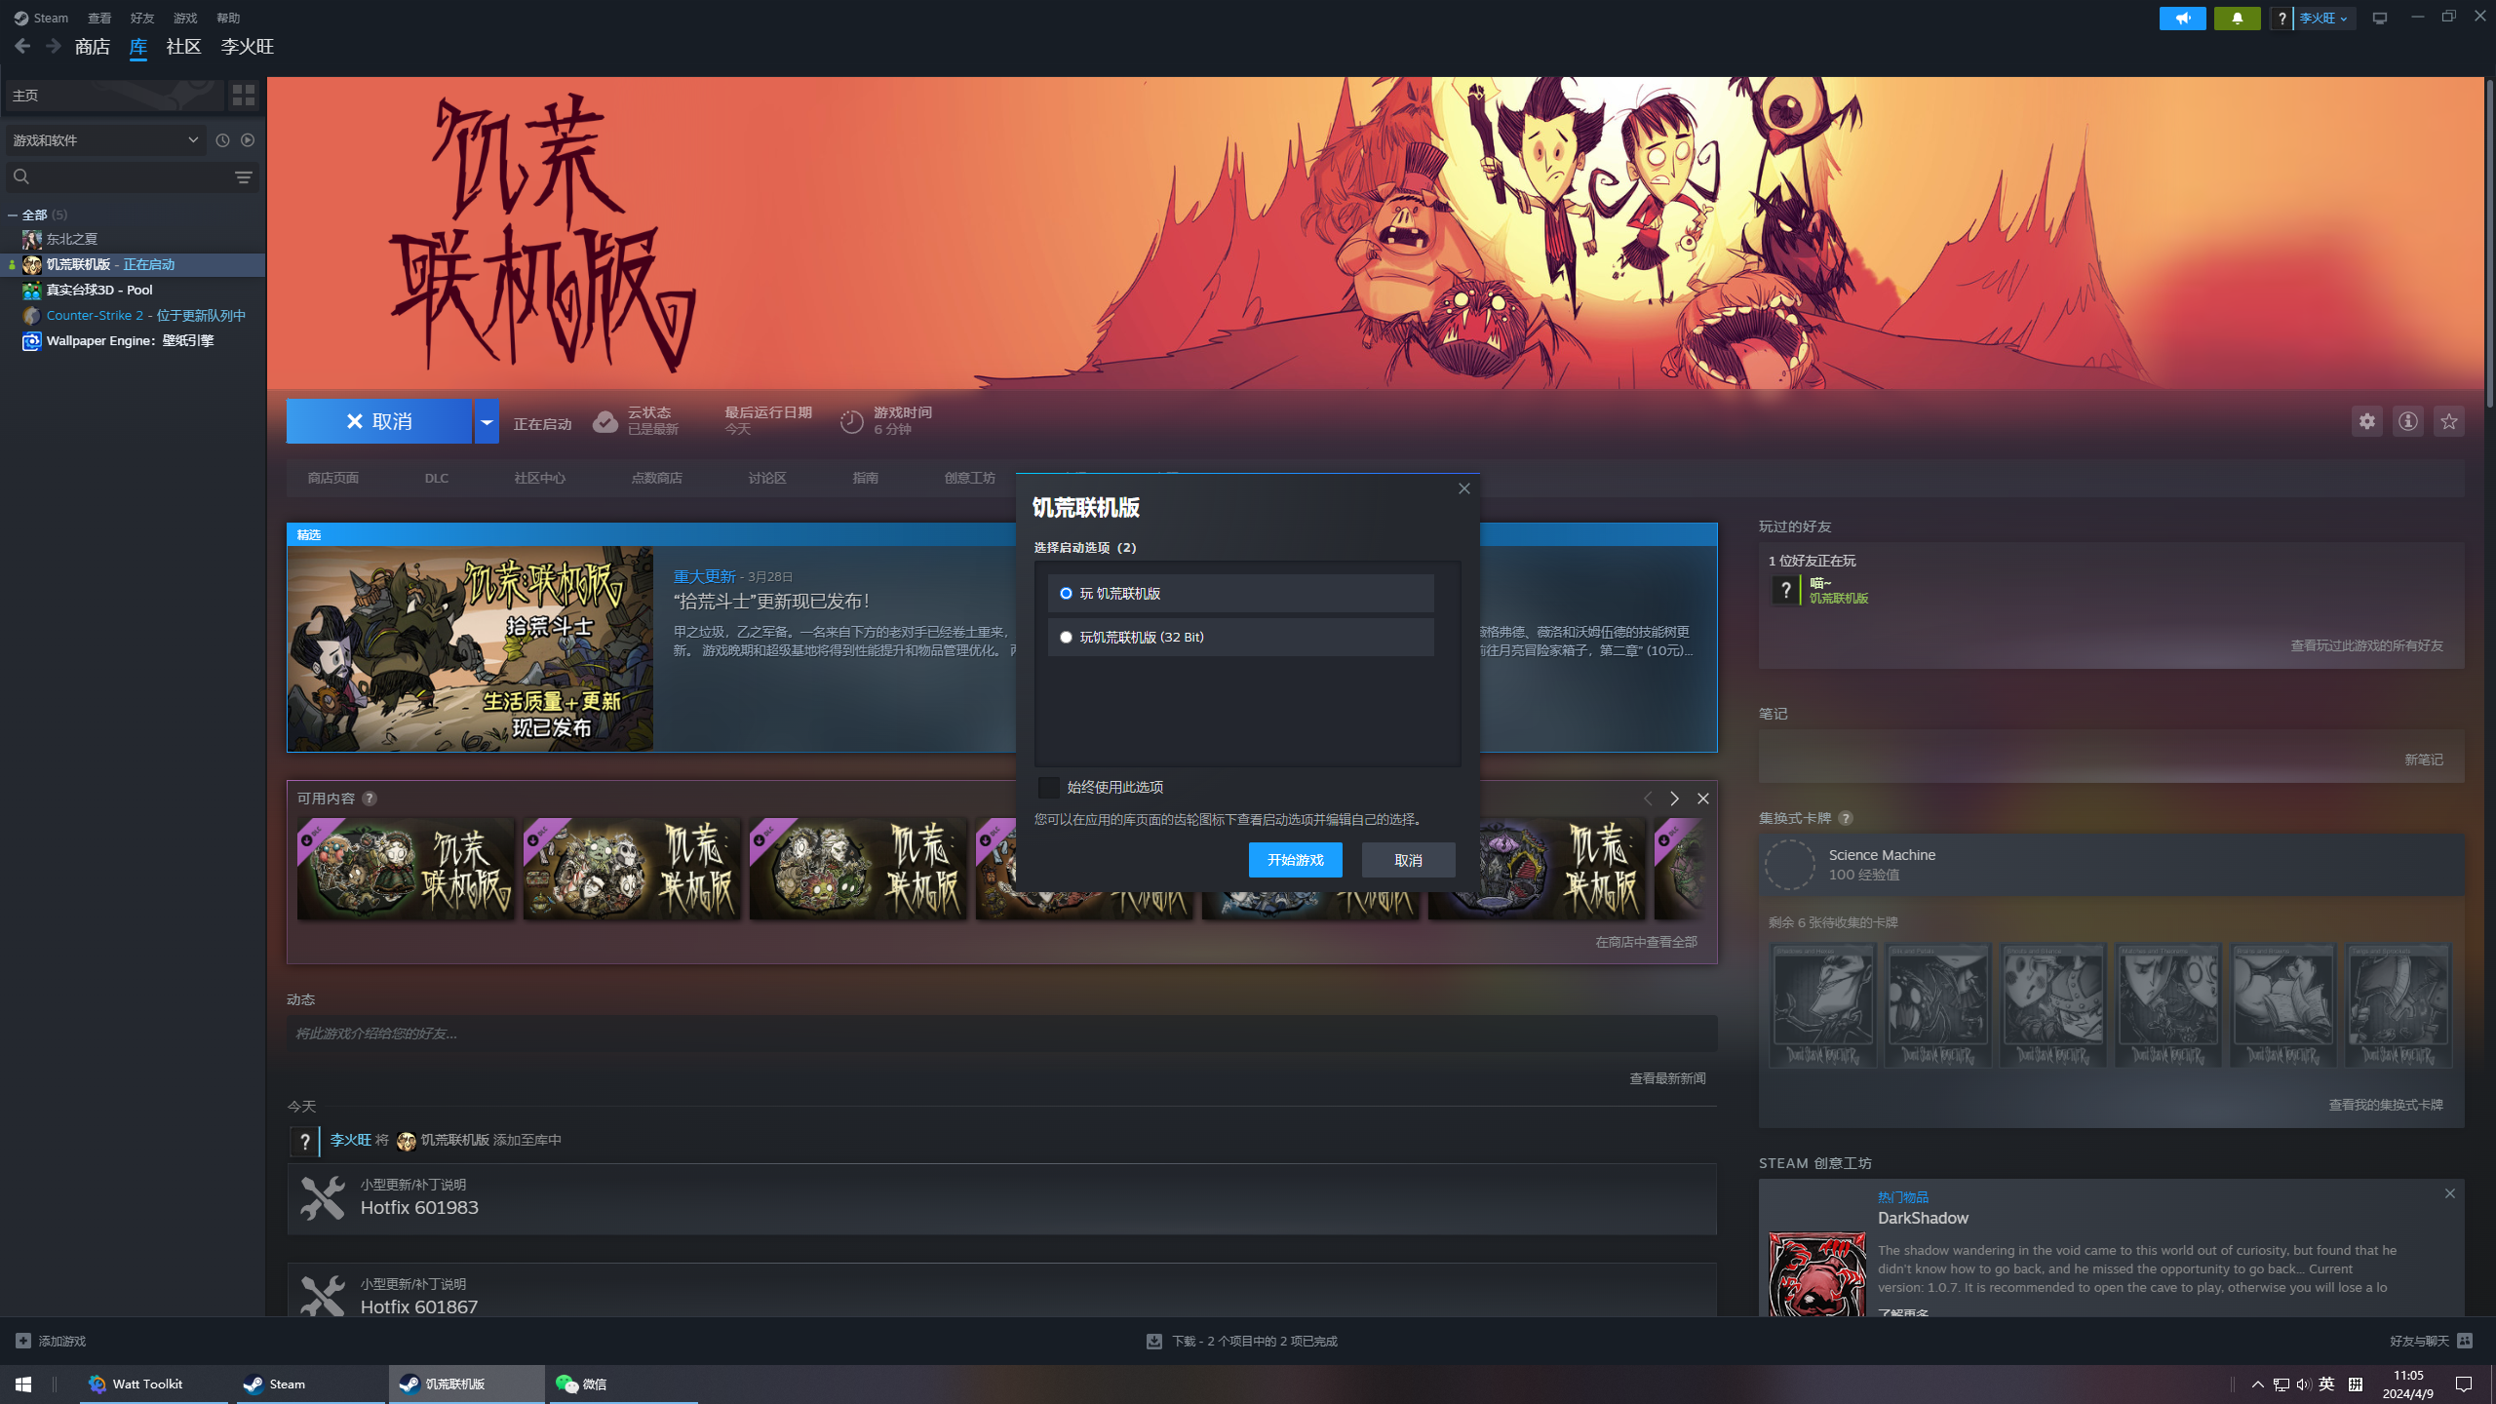Open the announcements megaphone button
2496x1404 pixels.
click(x=2182, y=19)
